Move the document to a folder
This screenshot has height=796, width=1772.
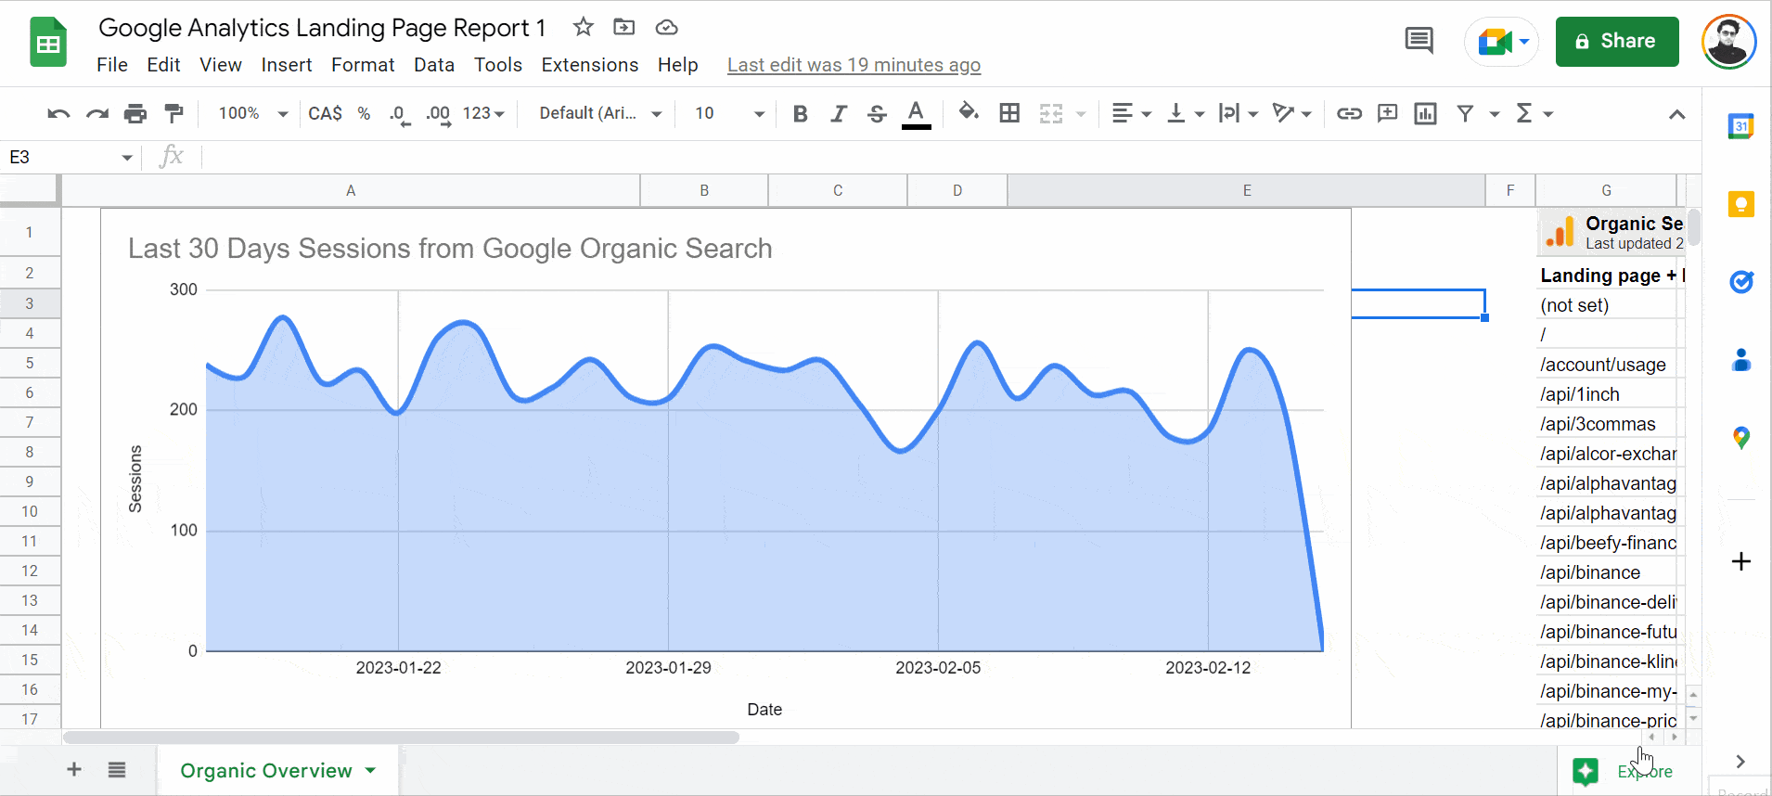click(x=624, y=27)
